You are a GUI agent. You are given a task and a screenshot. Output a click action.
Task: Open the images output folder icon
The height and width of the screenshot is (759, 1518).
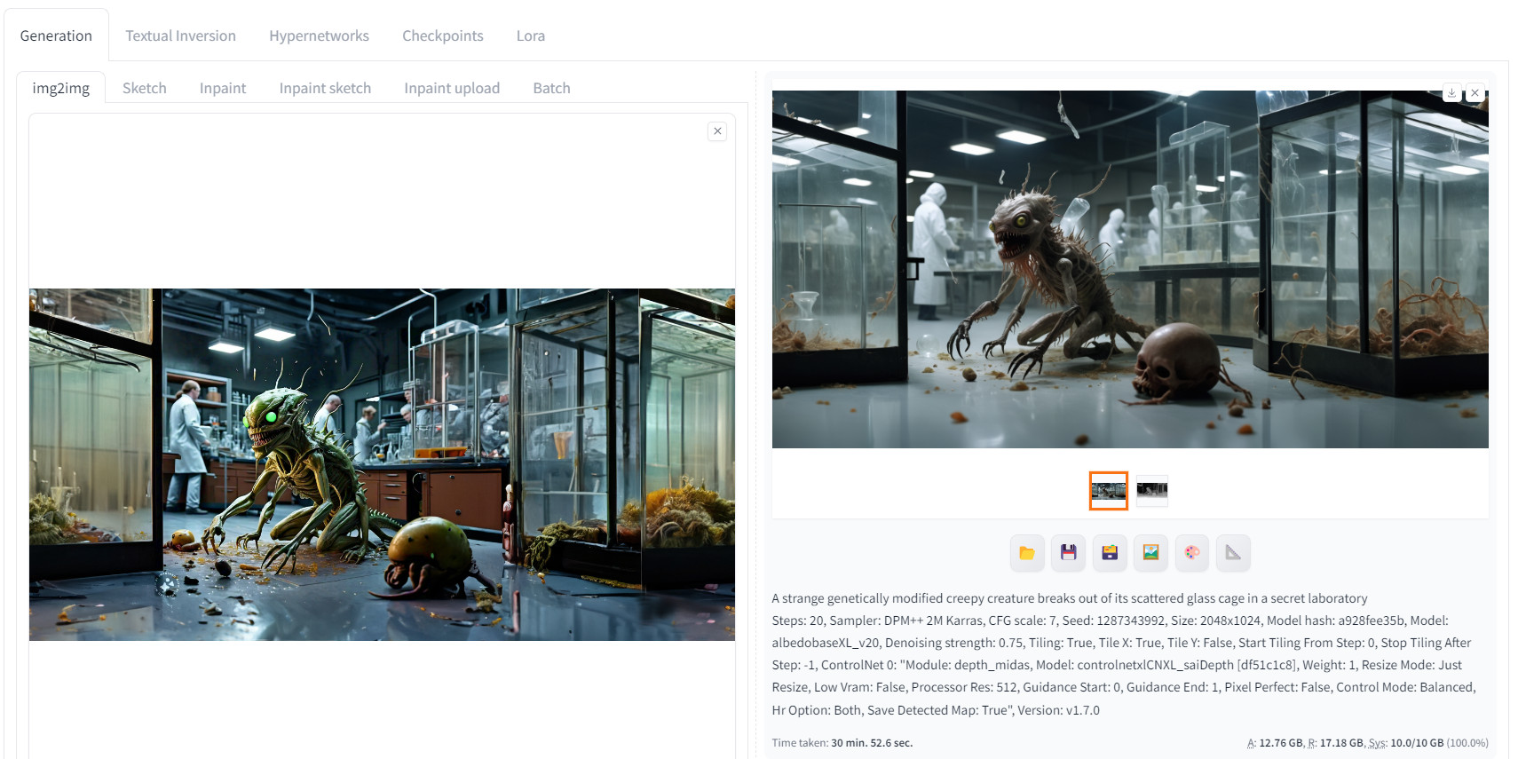tap(1027, 553)
